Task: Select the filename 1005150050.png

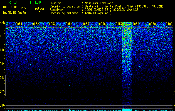Action: tap(14, 7)
